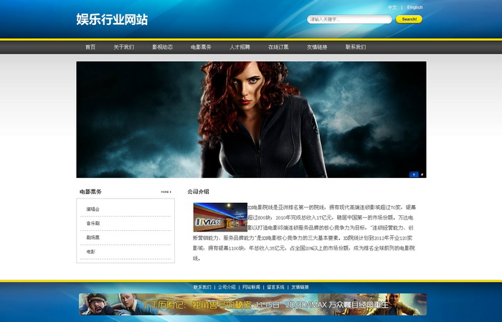Click the MORE link beside 电影票务
This screenshot has width=502, height=322.
click(166, 192)
